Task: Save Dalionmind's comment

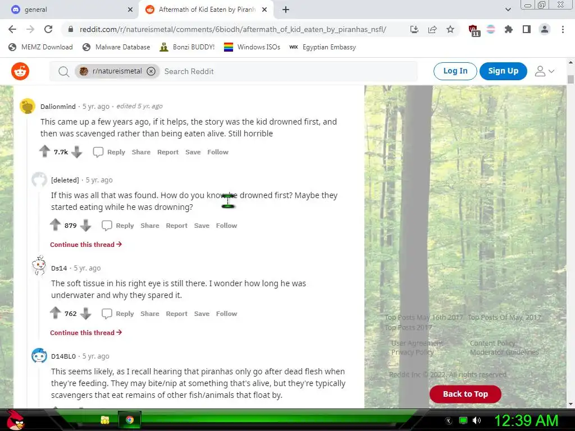Action: click(x=193, y=152)
